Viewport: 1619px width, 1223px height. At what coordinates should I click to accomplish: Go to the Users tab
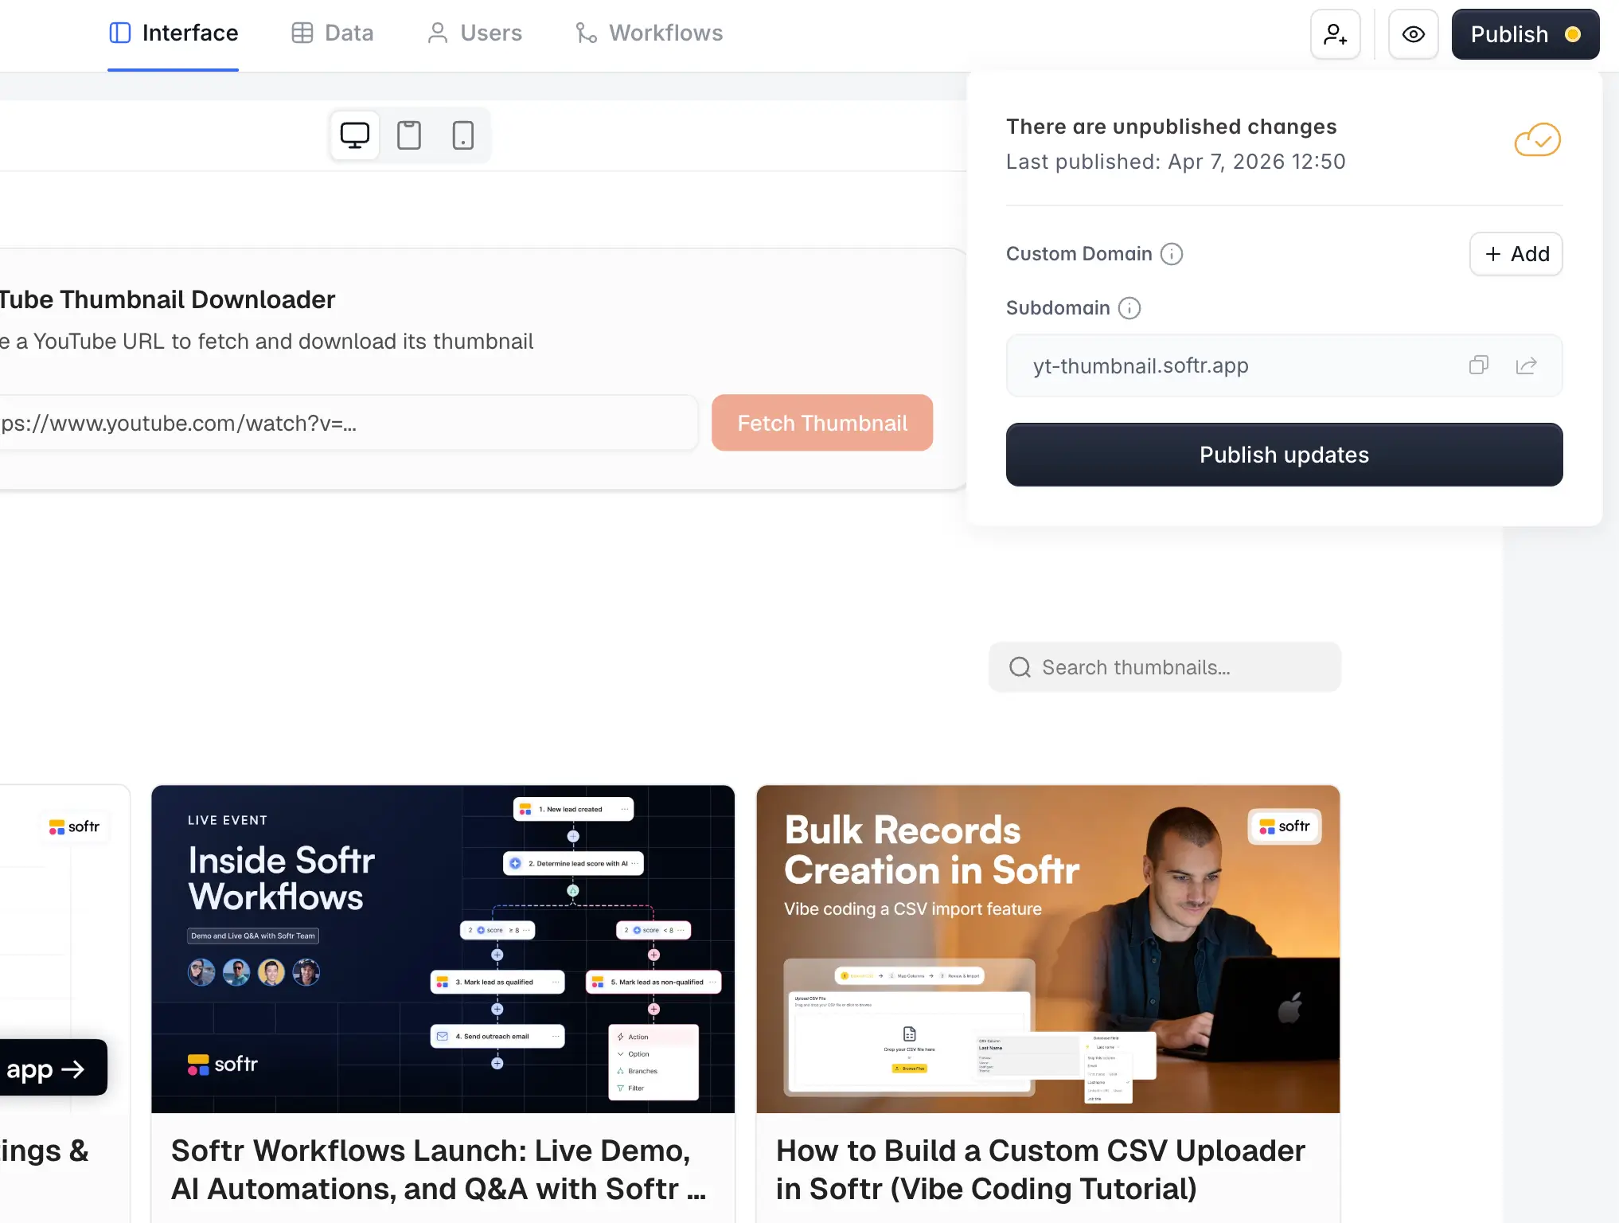click(474, 33)
